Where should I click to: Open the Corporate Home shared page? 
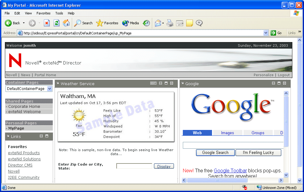pos(24,106)
